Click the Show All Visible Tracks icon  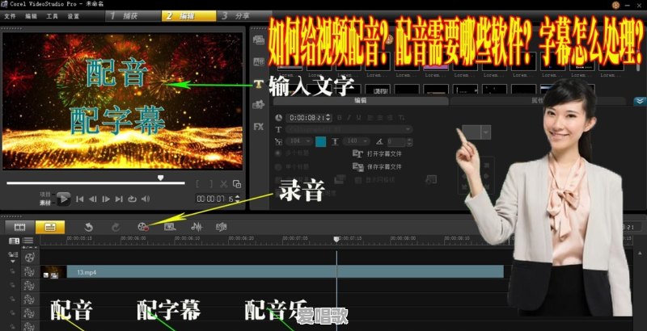coord(14,241)
